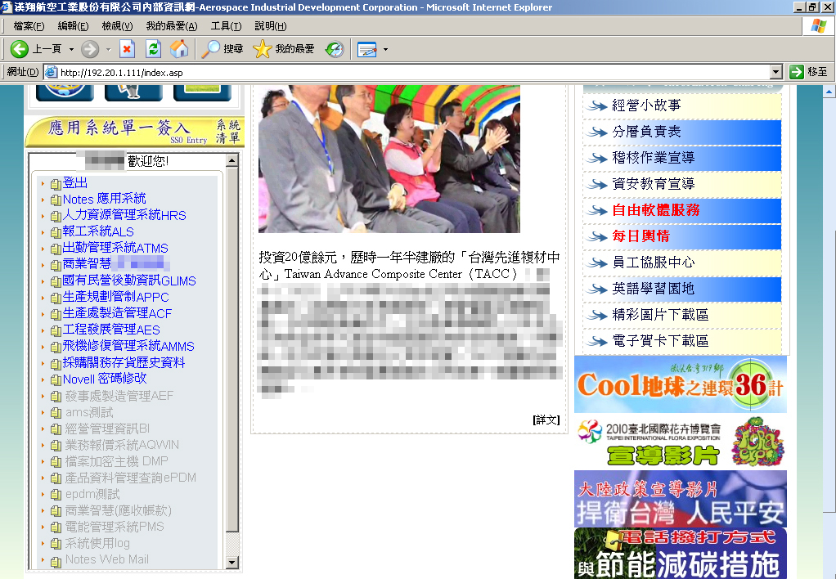Open the Back button history dropdown
Image resolution: width=836 pixels, height=579 pixels.
coord(71,49)
